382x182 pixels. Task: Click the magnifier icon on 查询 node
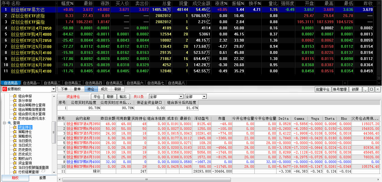coord(9,123)
